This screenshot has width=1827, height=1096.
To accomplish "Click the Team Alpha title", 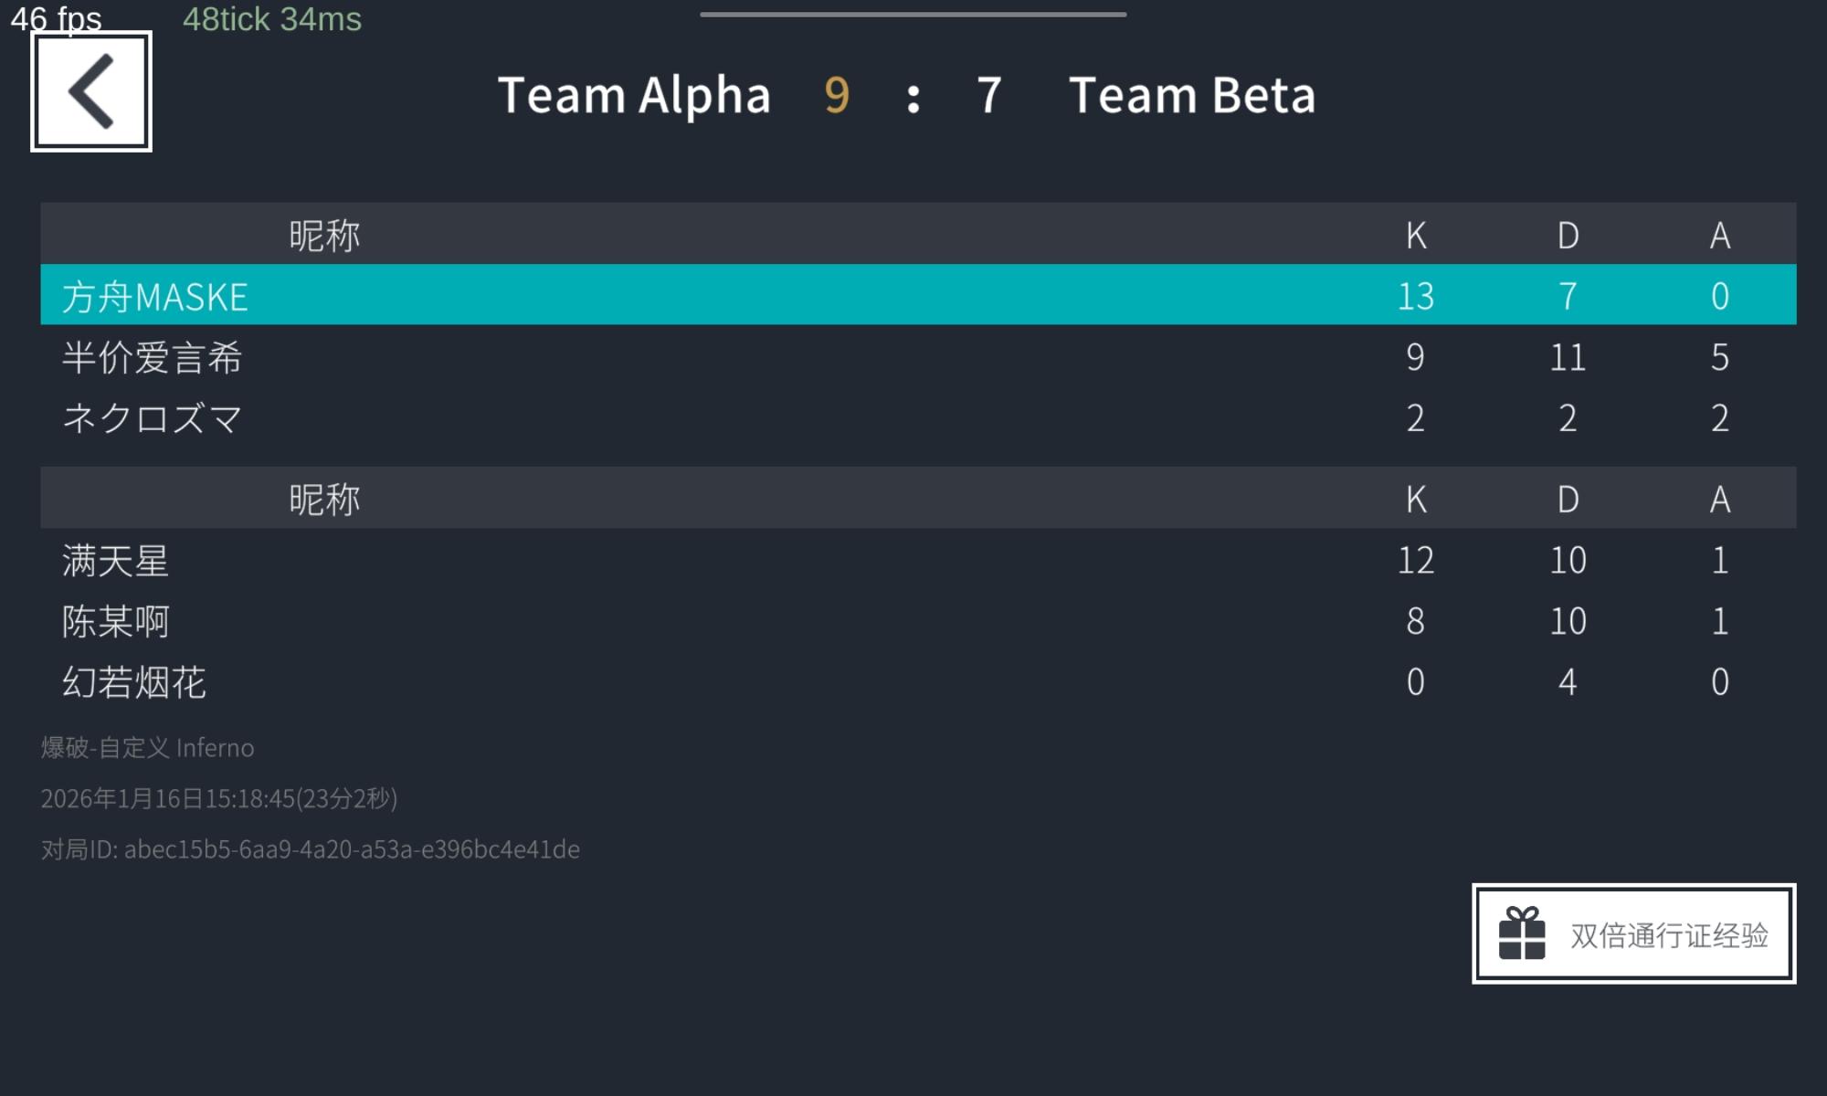I will [x=634, y=95].
